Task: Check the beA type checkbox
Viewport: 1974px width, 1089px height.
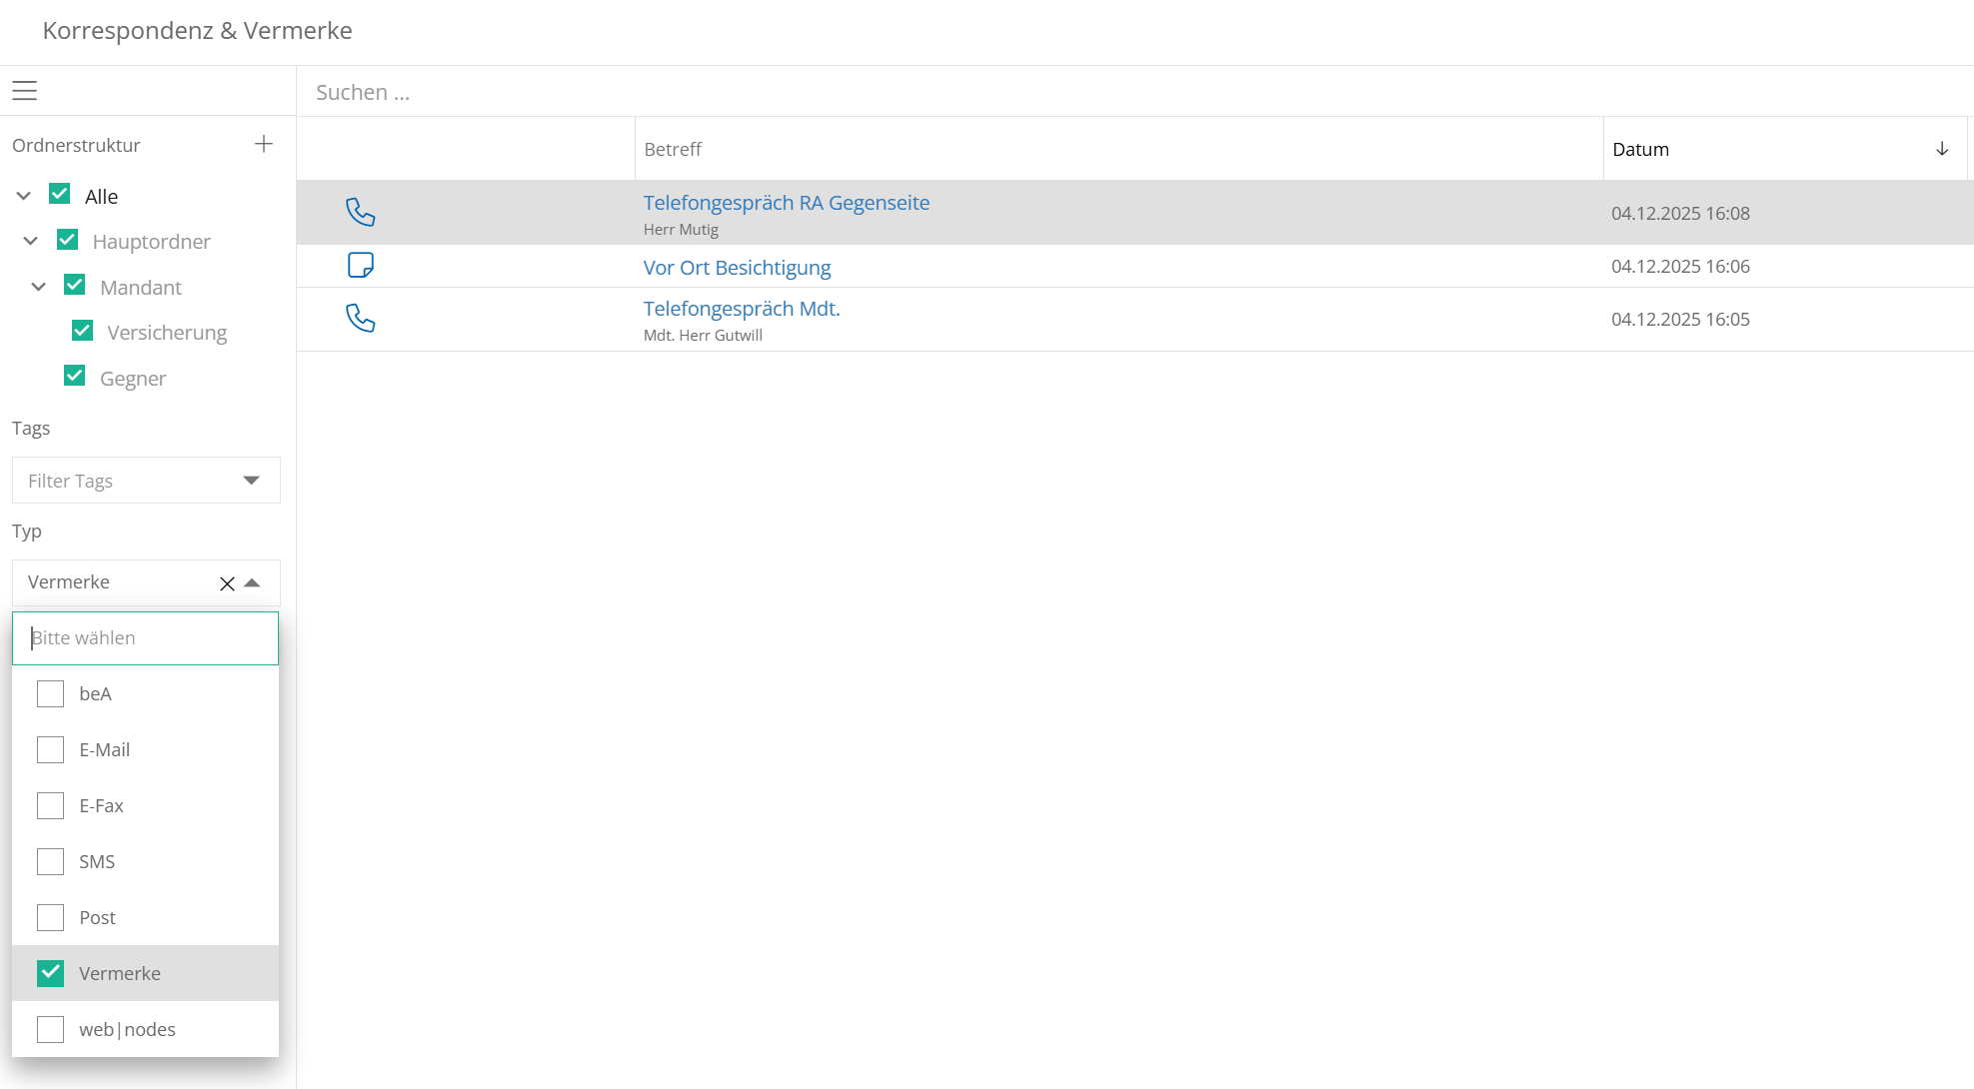Action: [50, 693]
